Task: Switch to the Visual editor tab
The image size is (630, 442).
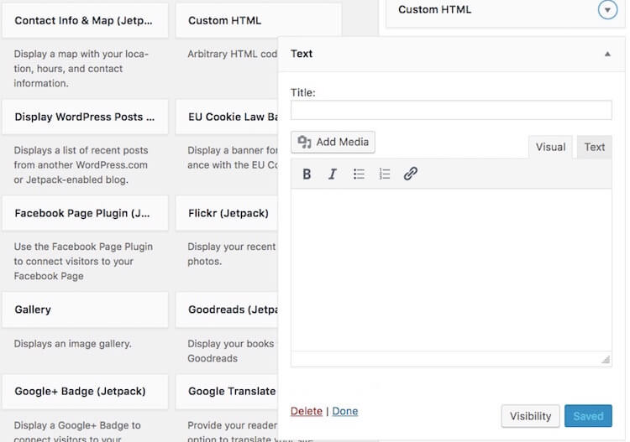Action: [x=550, y=147]
